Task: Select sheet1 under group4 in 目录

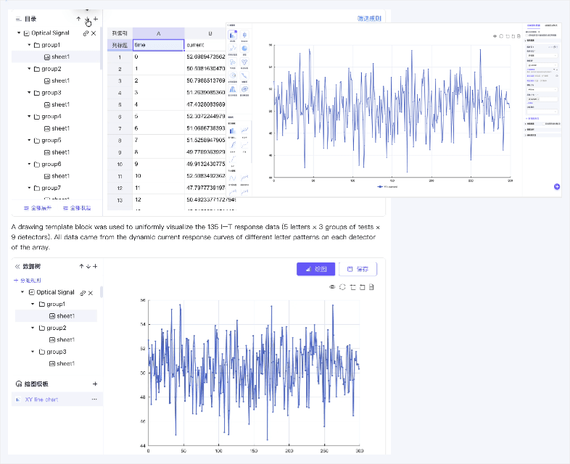Action: click(x=57, y=128)
